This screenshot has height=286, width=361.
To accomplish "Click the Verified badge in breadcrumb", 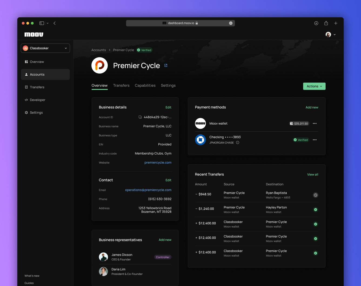I will [x=144, y=50].
